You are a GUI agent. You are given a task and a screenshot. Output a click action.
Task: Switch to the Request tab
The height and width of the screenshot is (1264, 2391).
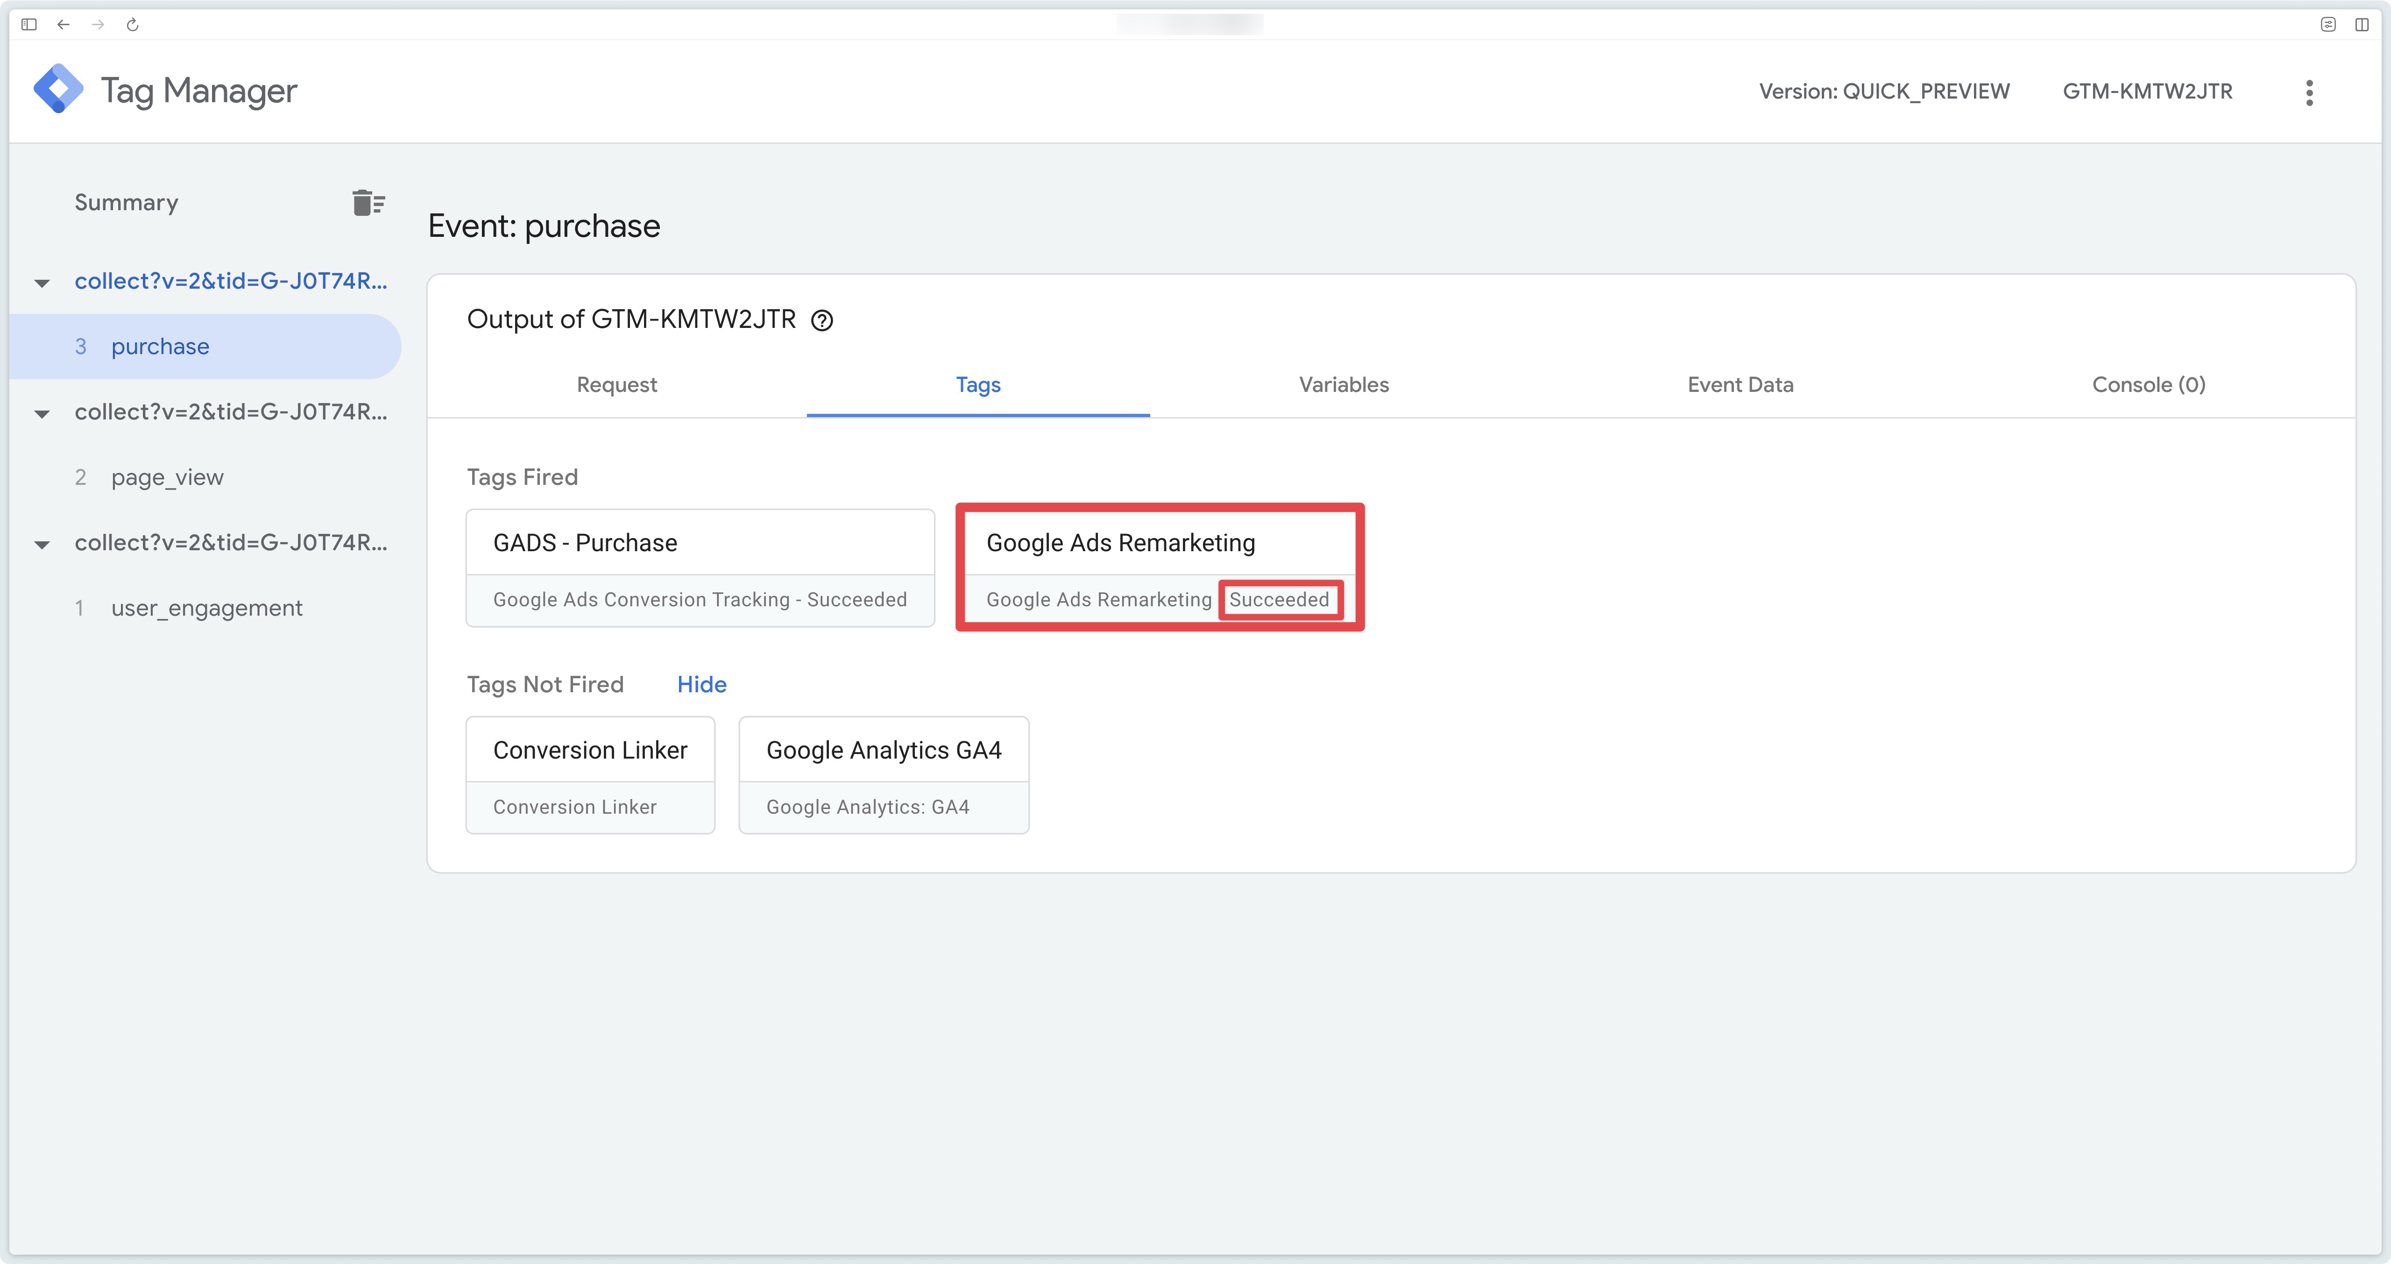click(x=616, y=384)
